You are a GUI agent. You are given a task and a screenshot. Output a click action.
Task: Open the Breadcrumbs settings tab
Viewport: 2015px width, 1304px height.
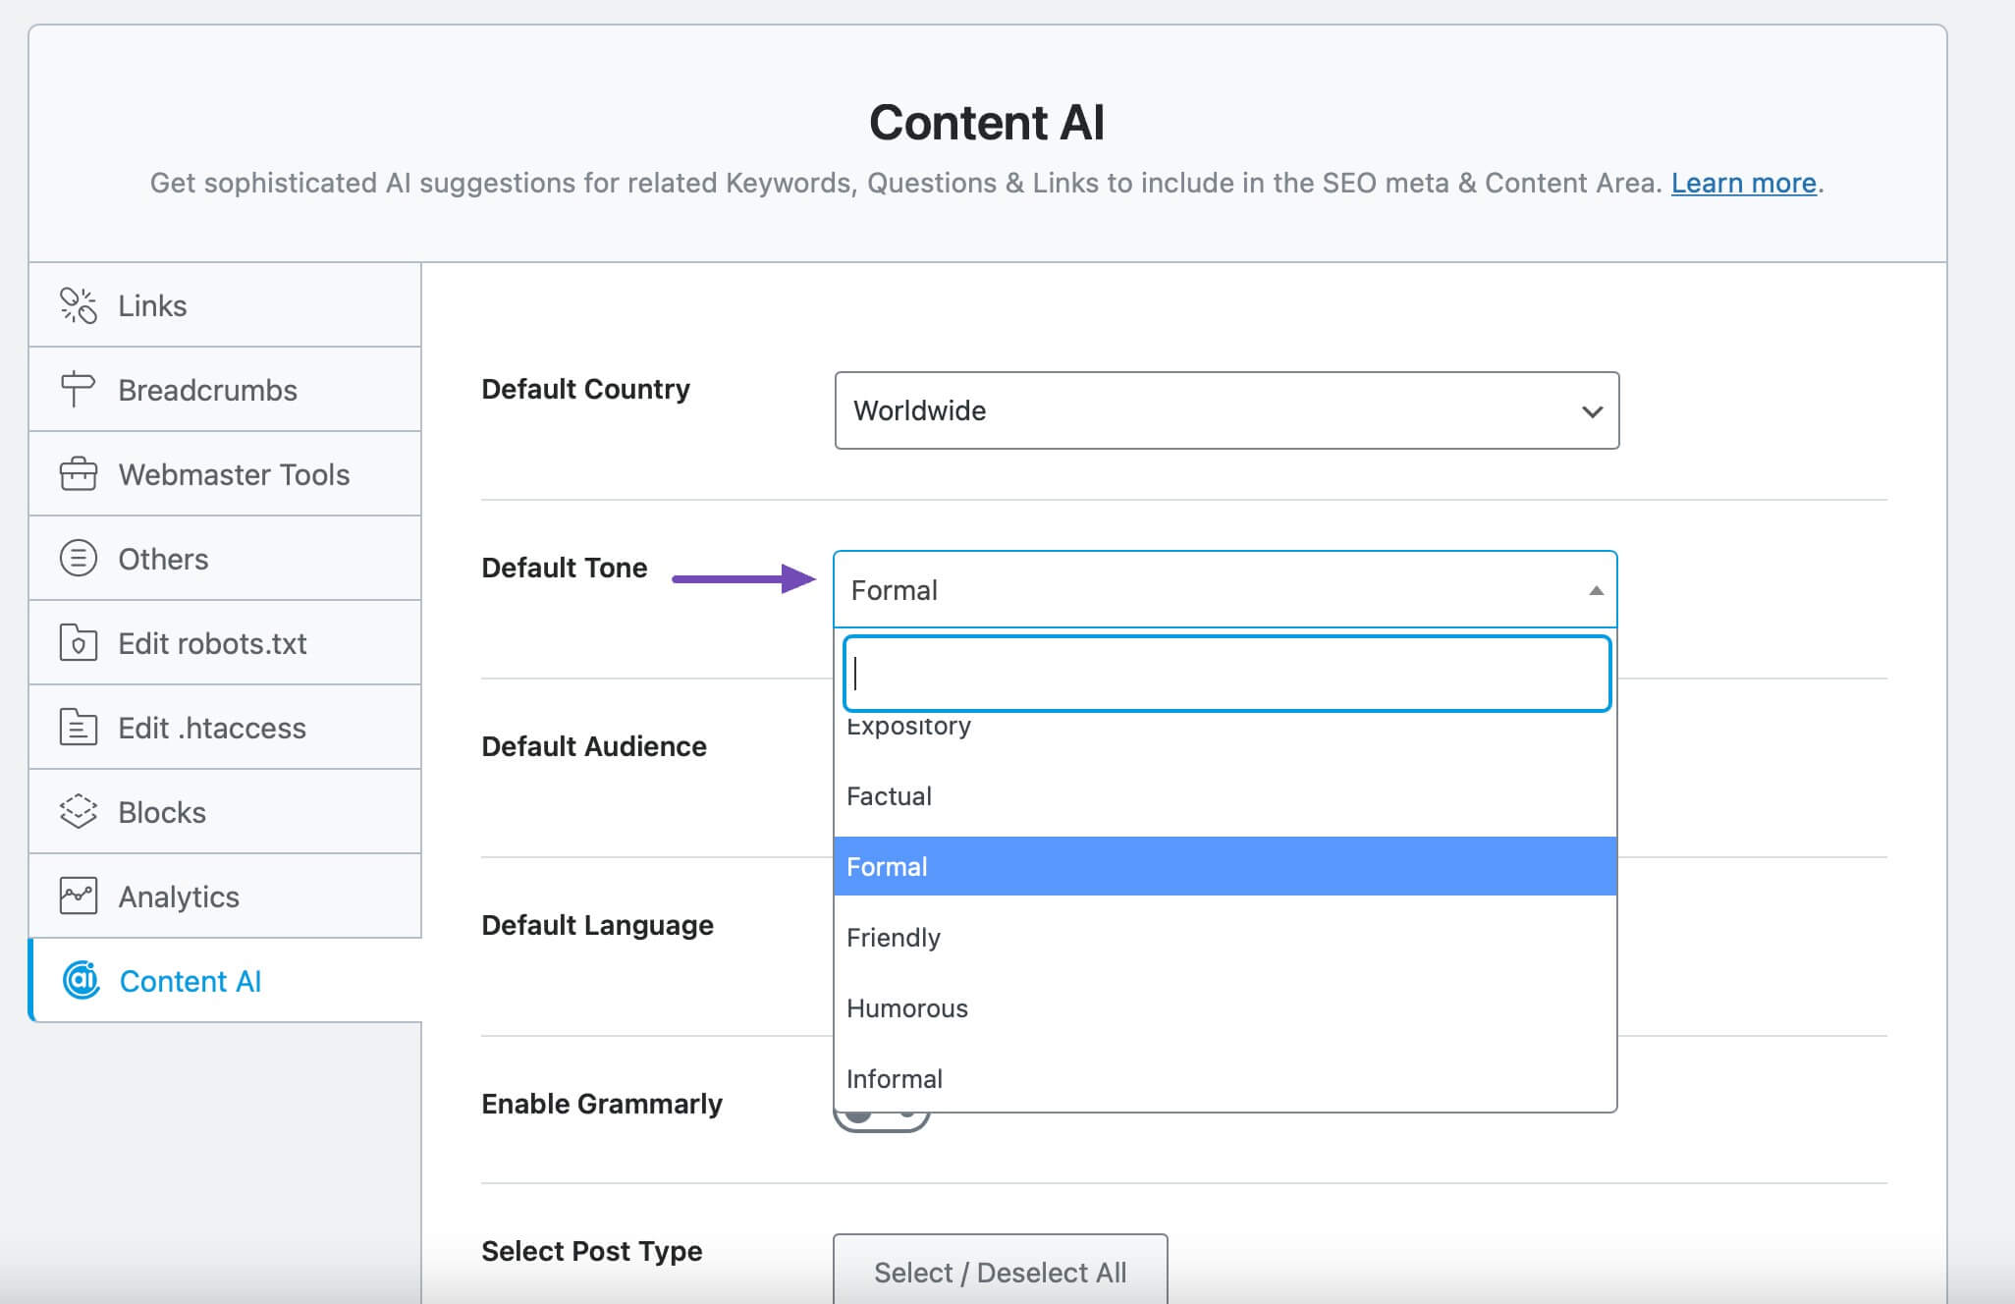[225, 390]
